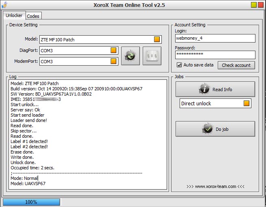Click the Model field showing ZTE MF100 Patch
The width and height of the screenshot is (266, 207).
tap(101, 40)
